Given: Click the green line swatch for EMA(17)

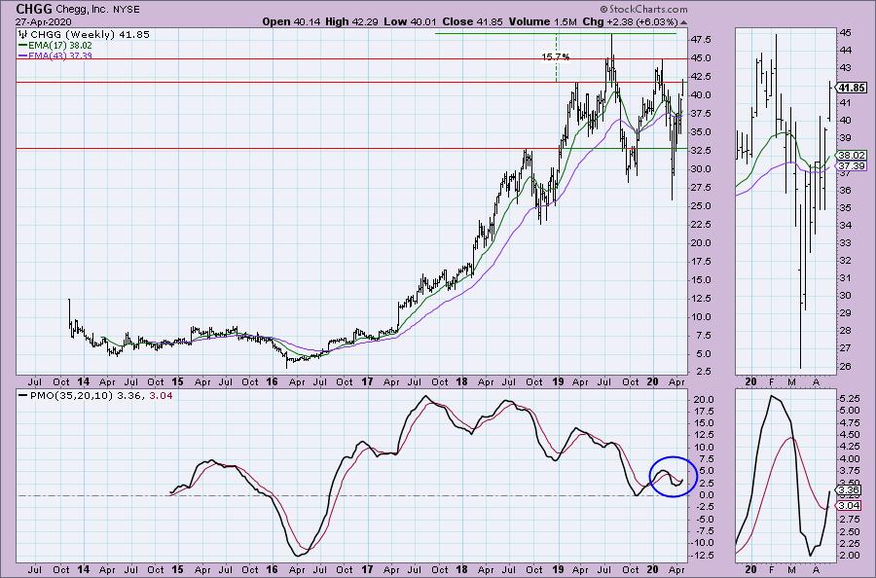Looking at the screenshot, I should click(x=23, y=45).
